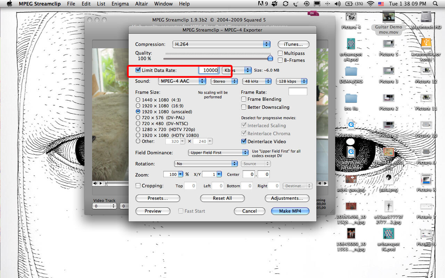The image size is (445, 278).
Task: Select the Picture 12 desktop icon
Action: point(426,71)
